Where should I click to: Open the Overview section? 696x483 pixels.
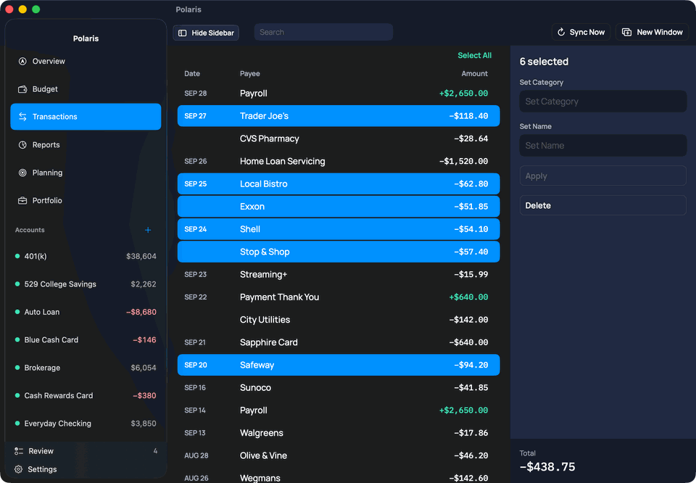pos(86,61)
